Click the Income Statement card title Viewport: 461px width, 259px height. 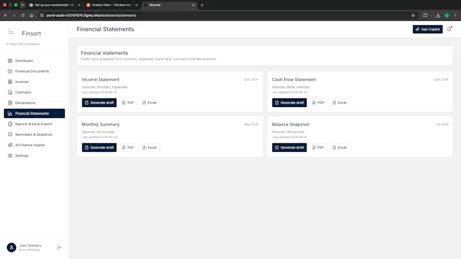click(100, 79)
